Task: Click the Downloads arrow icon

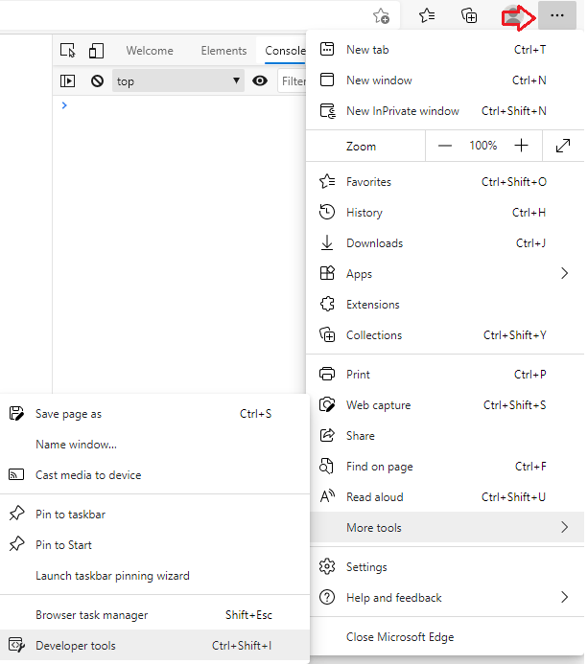Action: tap(327, 242)
